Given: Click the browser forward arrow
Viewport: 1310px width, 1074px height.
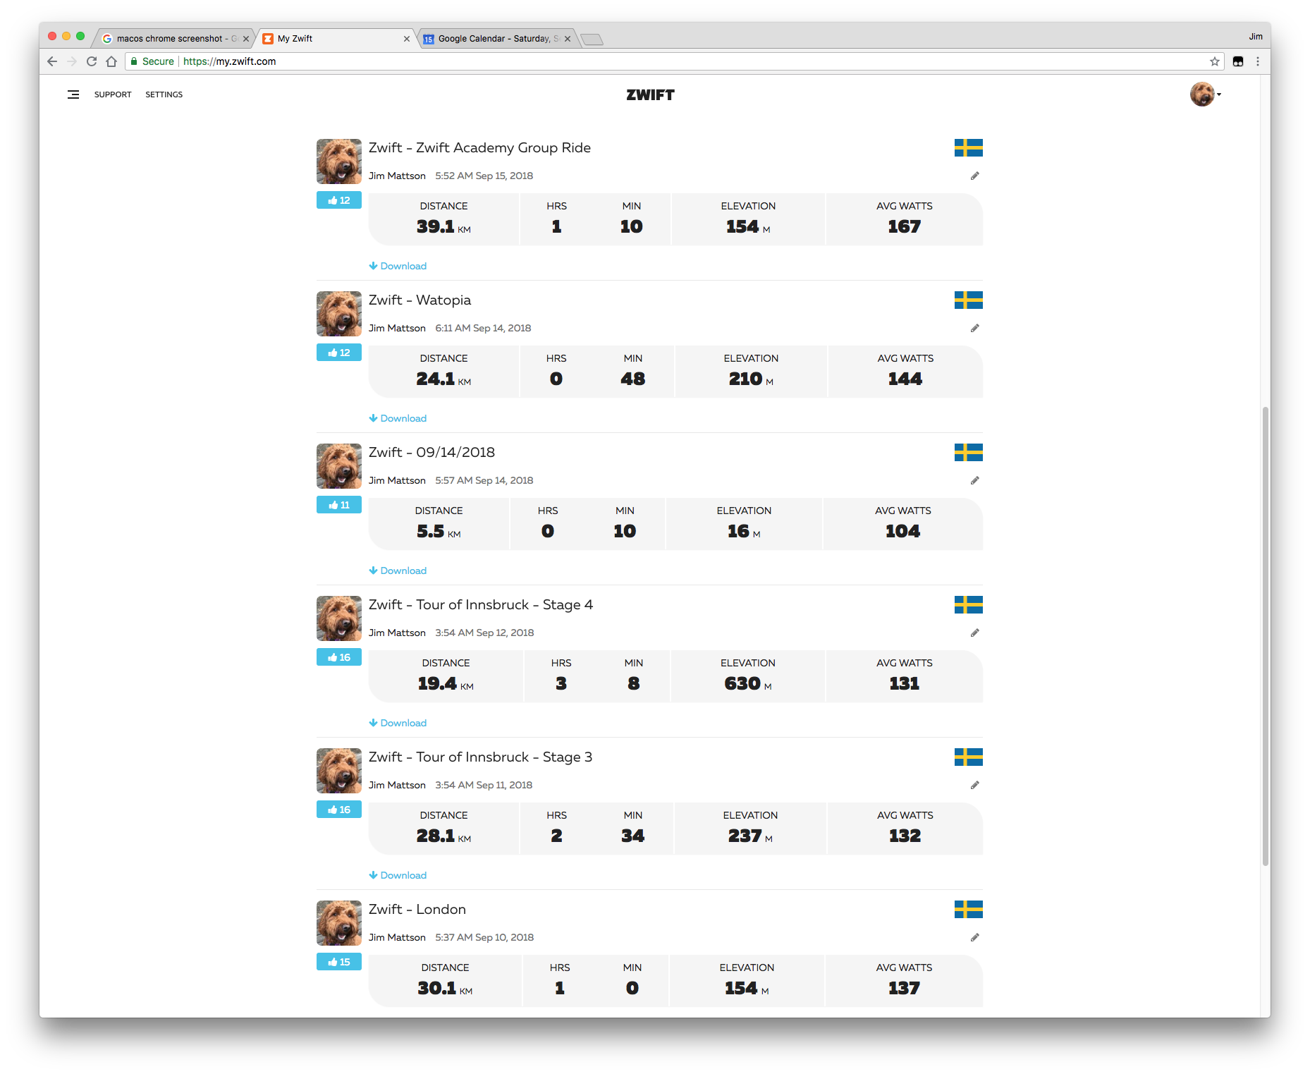Looking at the screenshot, I should tap(72, 61).
